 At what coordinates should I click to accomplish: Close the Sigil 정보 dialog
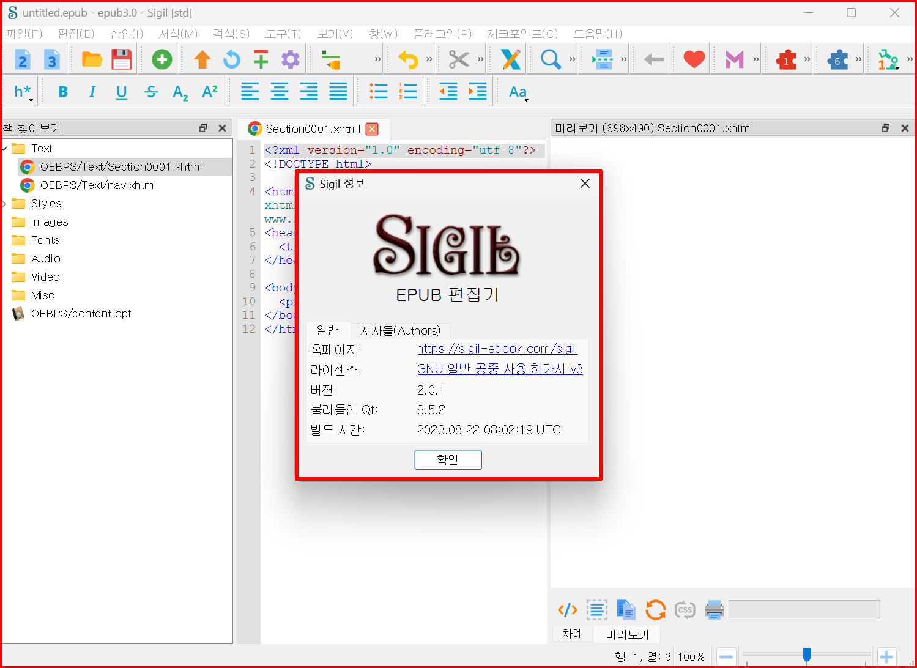585,184
